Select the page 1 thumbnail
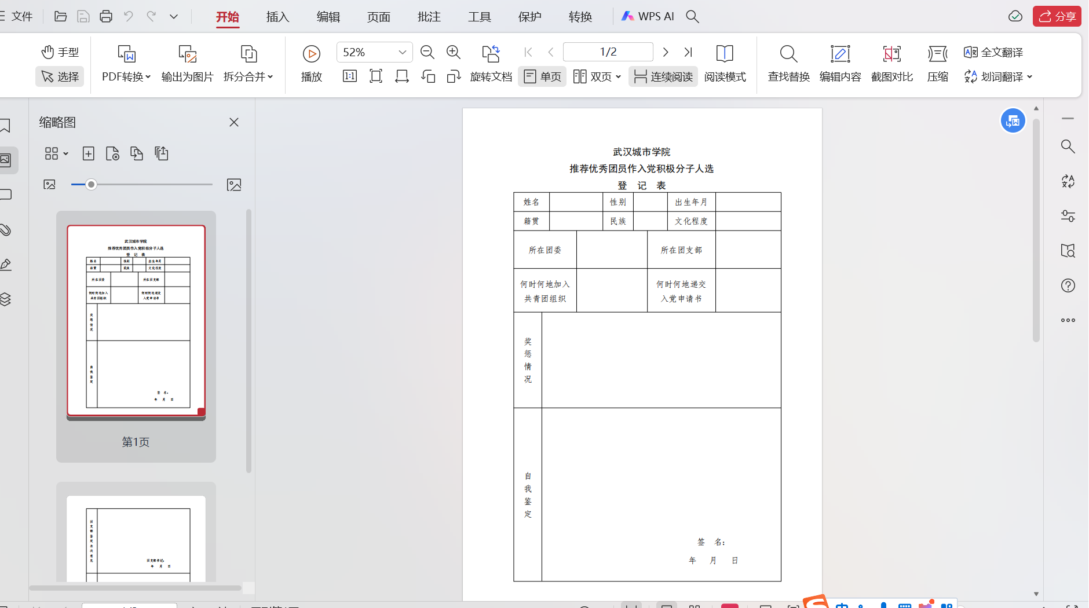This screenshot has width=1089, height=608. (136, 321)
